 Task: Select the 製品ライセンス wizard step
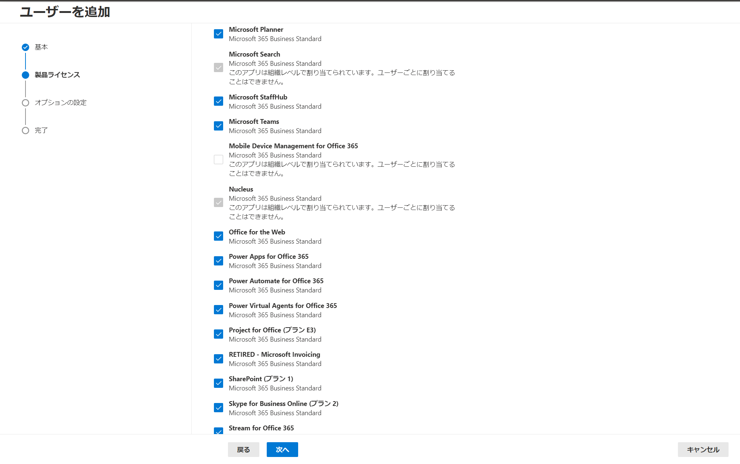(57, 75)
